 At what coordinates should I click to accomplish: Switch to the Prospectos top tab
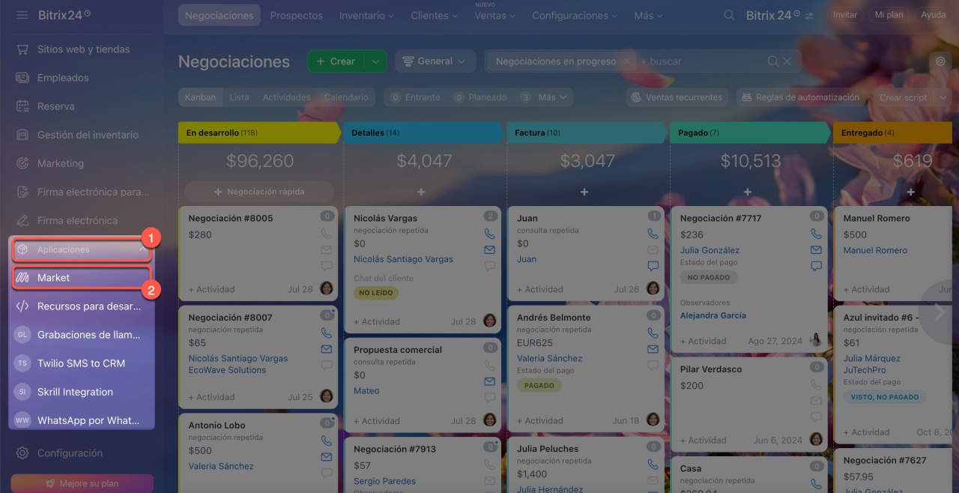point(297,15)
